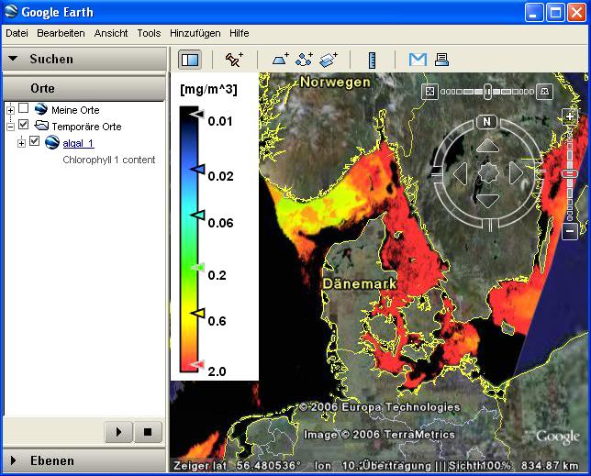
Task: Click the N north compass button
Action: [488, 121]
